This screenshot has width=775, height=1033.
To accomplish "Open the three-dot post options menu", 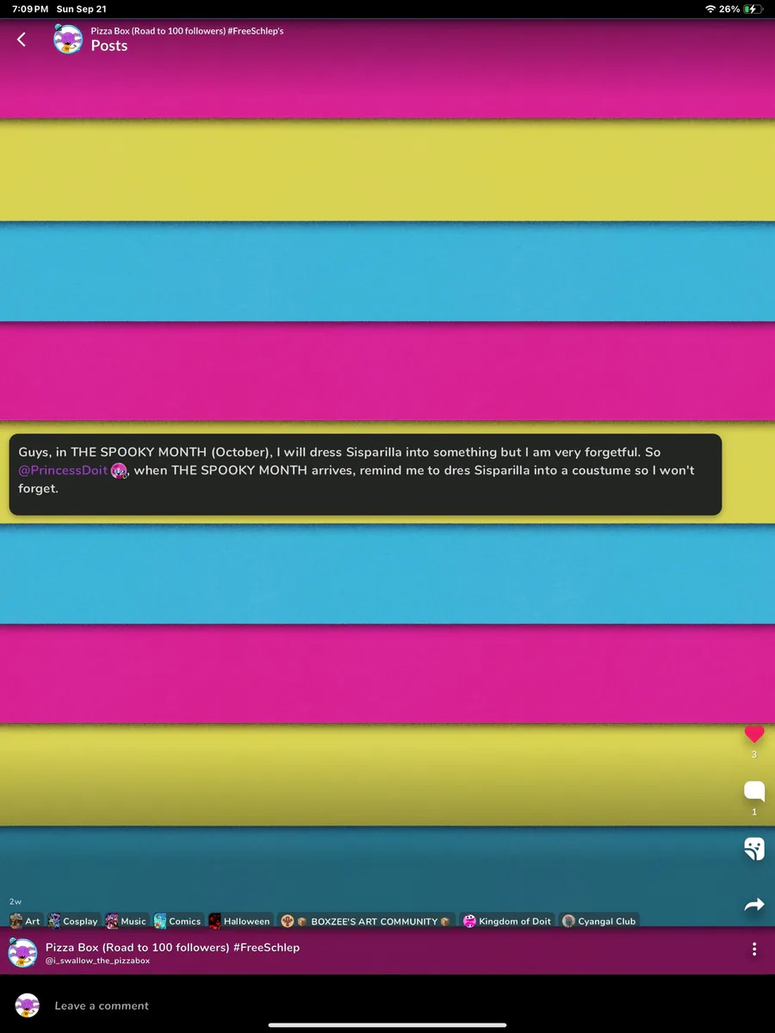I will pyautogui.click(x=754, y=949).
